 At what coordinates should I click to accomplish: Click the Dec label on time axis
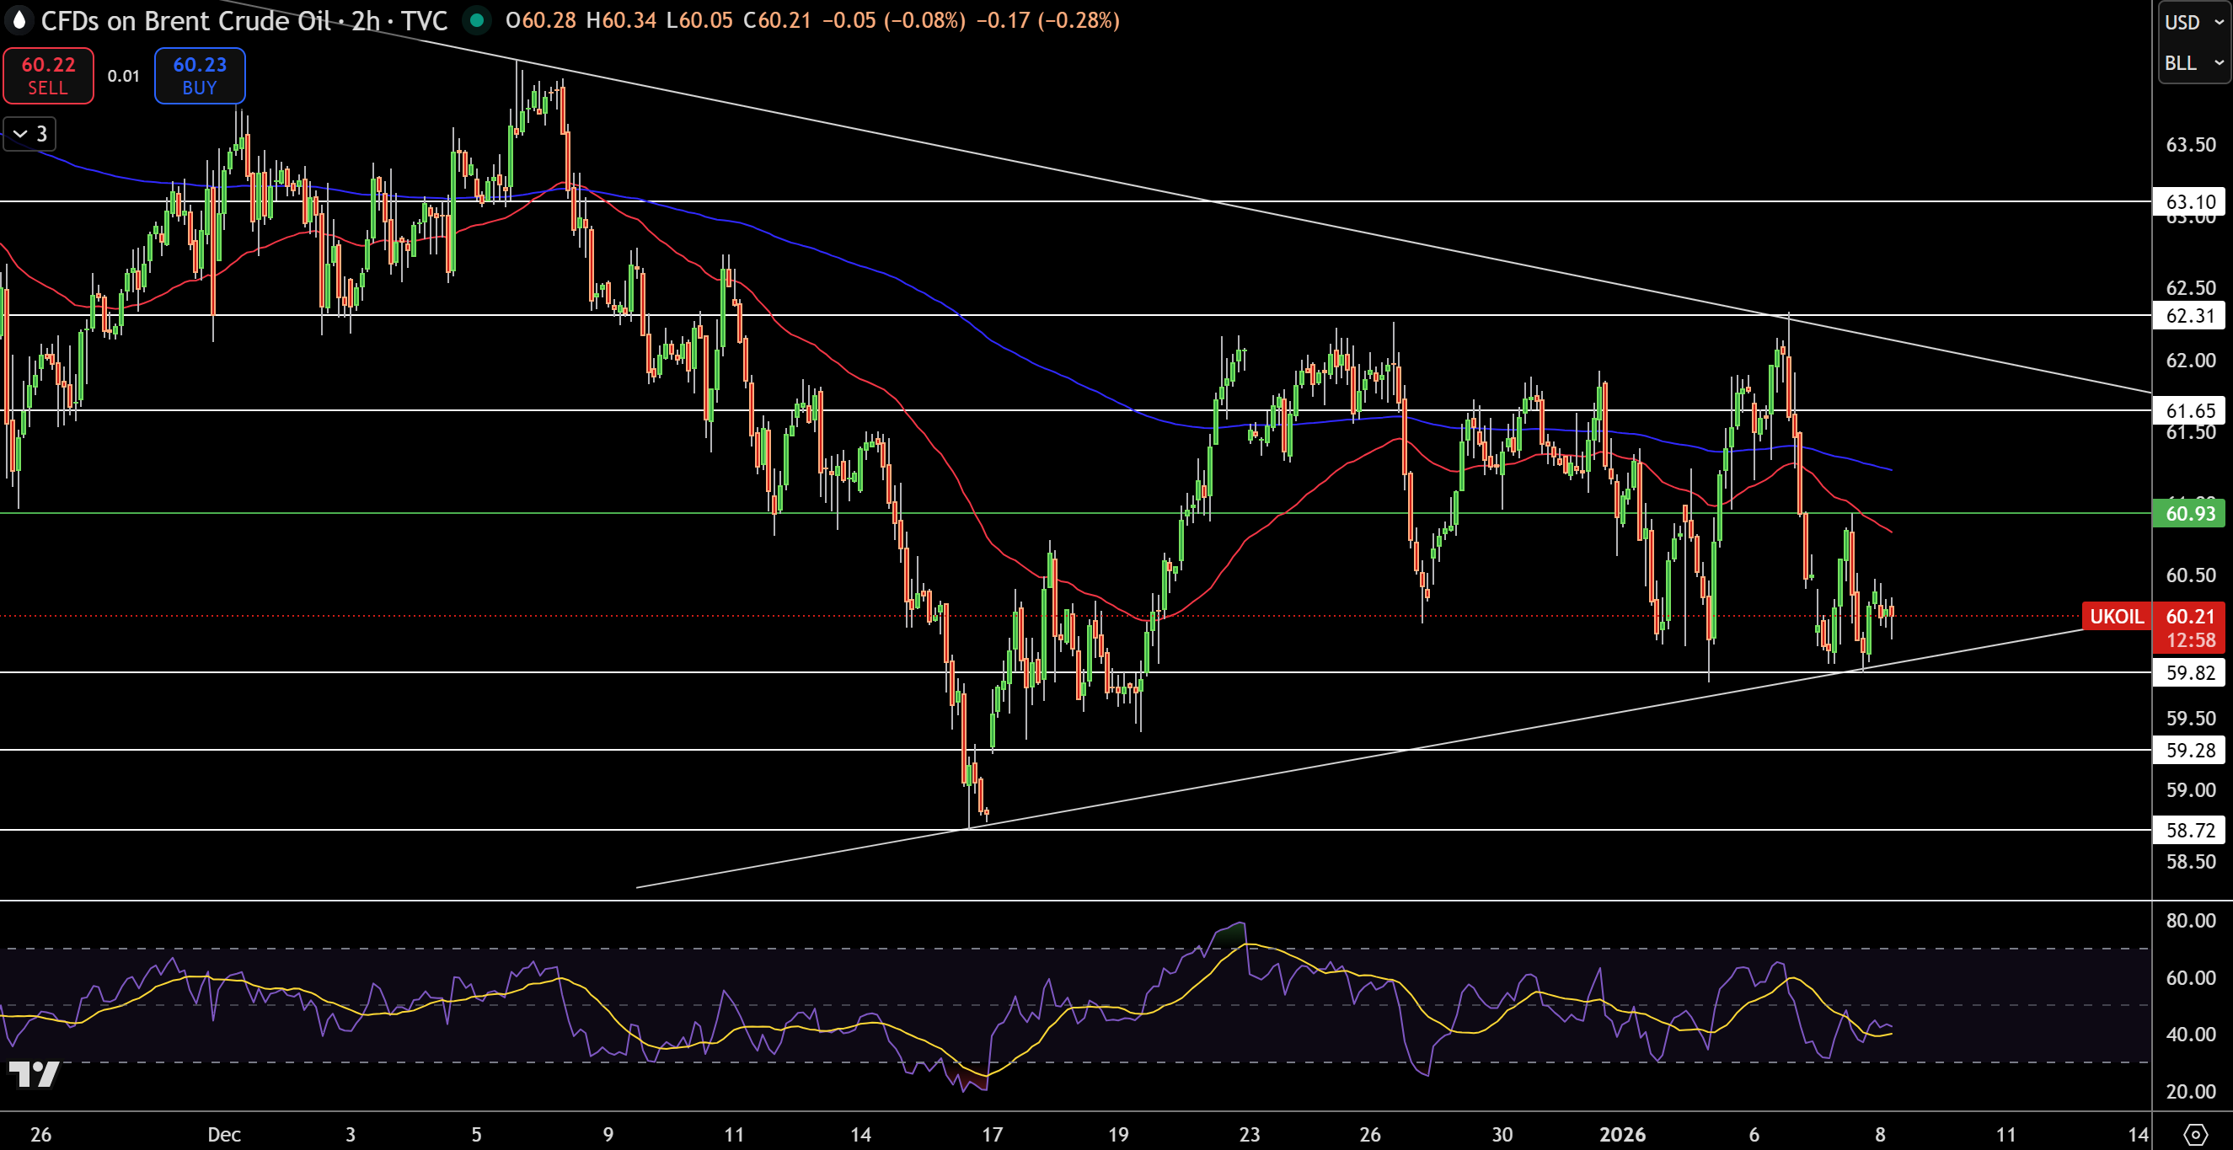223,1134
